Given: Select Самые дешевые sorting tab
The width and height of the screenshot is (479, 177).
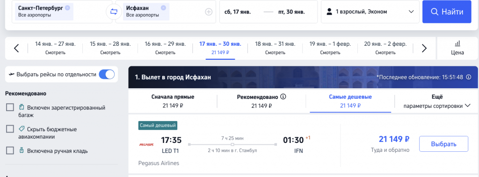Looking at the screenshot, I should pyautogui.click(x=350, y=101).
